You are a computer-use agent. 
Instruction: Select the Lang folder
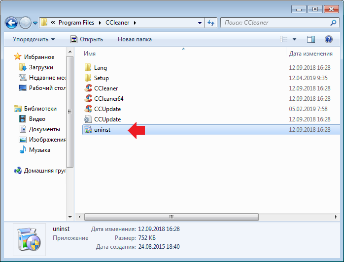(100, 68)
